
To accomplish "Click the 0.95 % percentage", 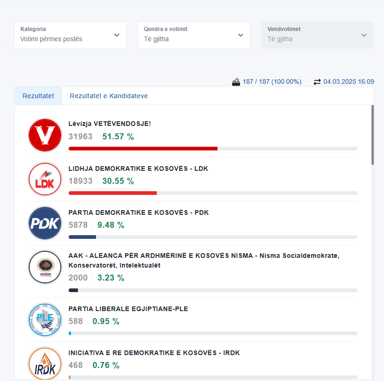I will 106,321.
